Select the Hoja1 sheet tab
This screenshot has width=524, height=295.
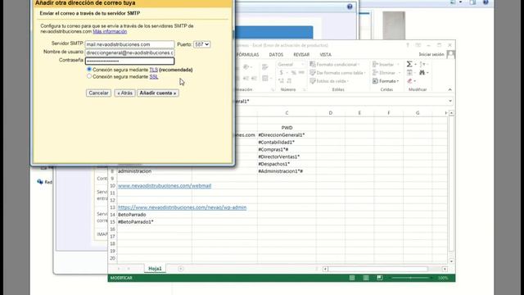pos(155,269)
